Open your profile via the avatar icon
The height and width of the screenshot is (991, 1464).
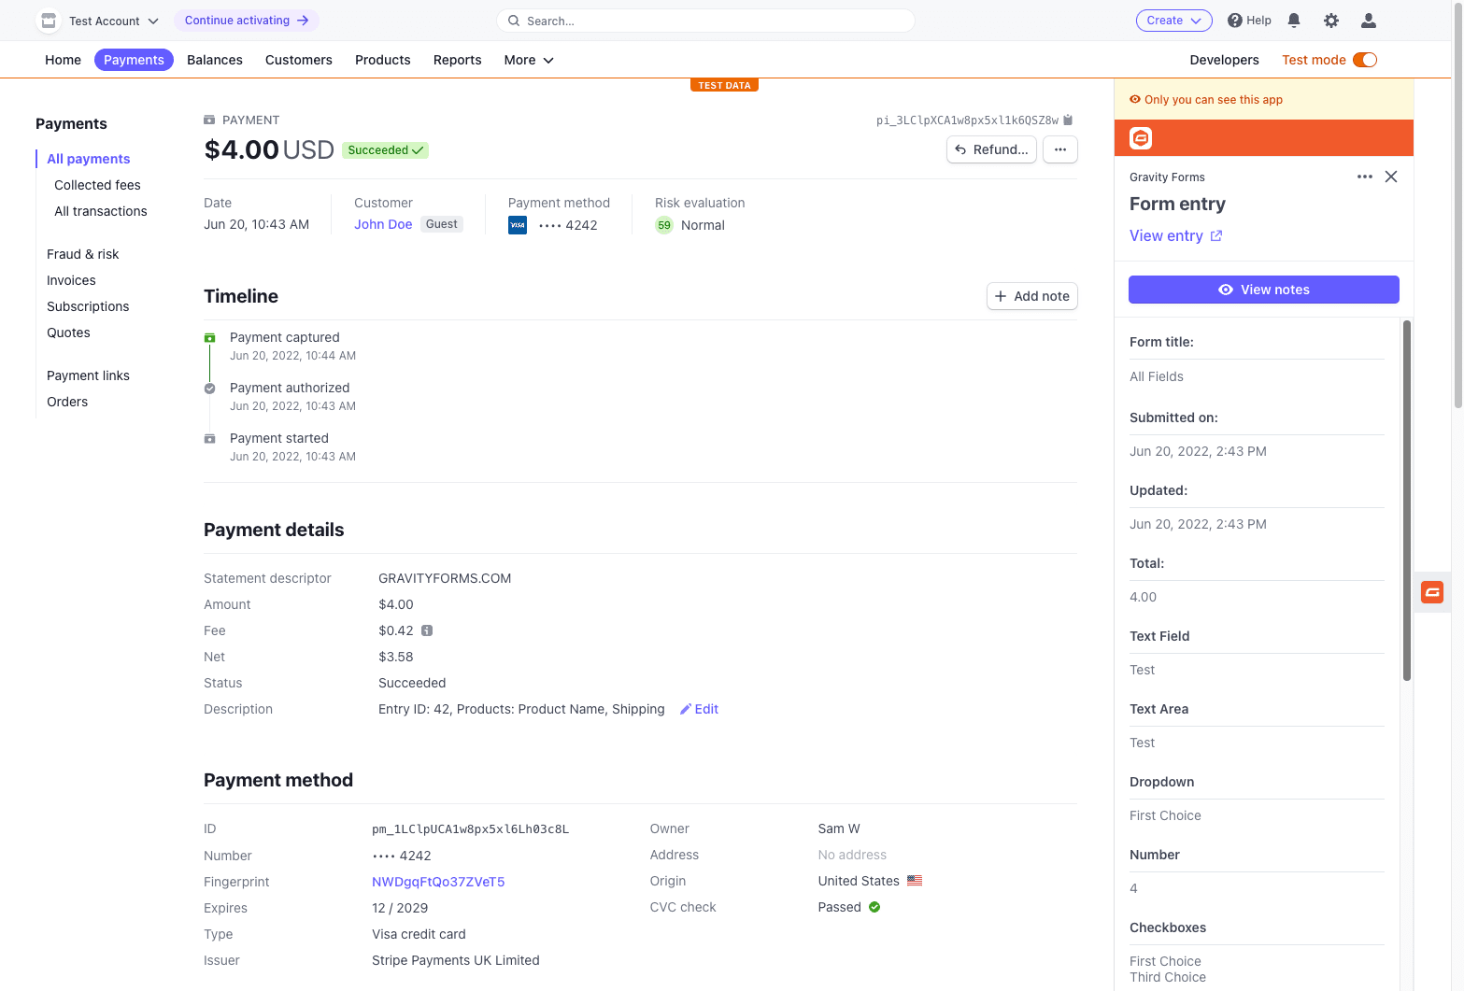(1368, 20)
